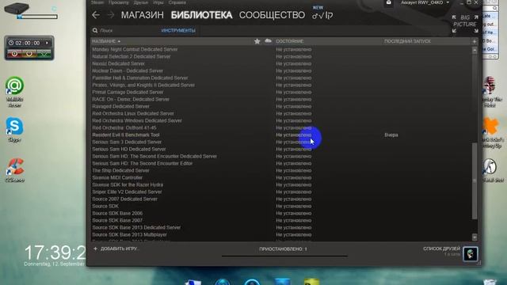This screenshot has width=507, height=285.
Task: Click the list scrollbar up arrow
Action: click(475, 51)
